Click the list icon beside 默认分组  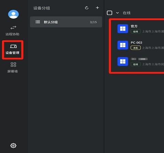(38, 22)
